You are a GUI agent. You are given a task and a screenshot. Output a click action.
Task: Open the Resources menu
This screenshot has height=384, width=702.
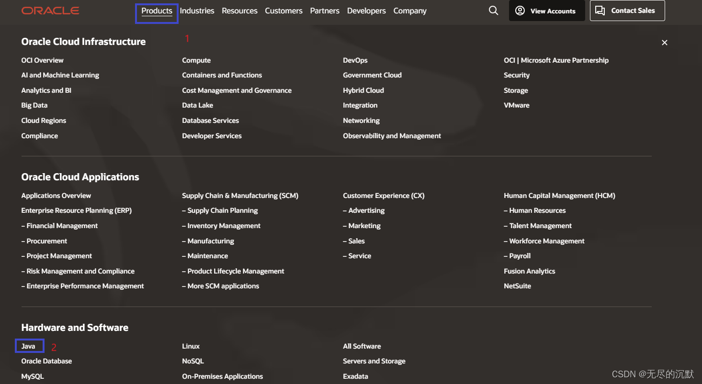(x=239, y=11)
